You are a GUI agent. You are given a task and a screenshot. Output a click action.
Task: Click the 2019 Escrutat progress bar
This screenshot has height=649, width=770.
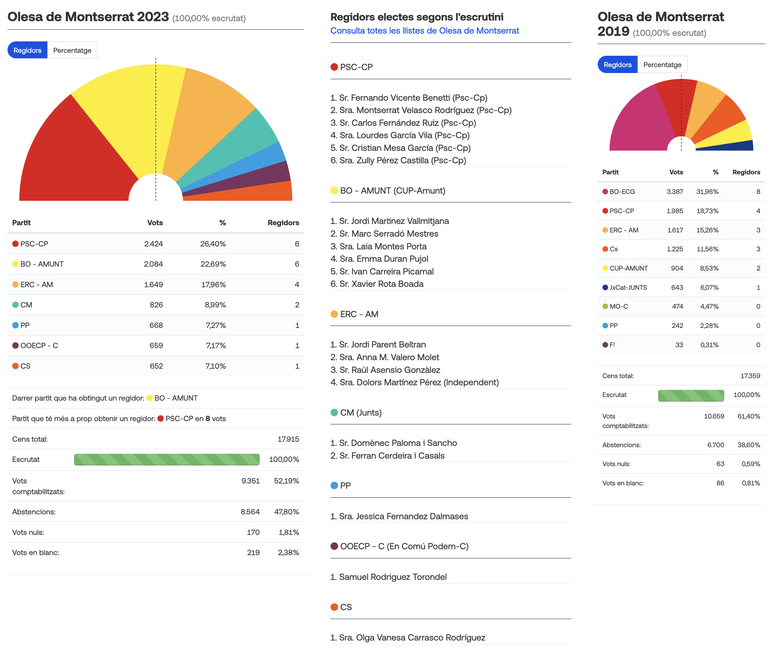pyautogui.click(x=691, y=395)
